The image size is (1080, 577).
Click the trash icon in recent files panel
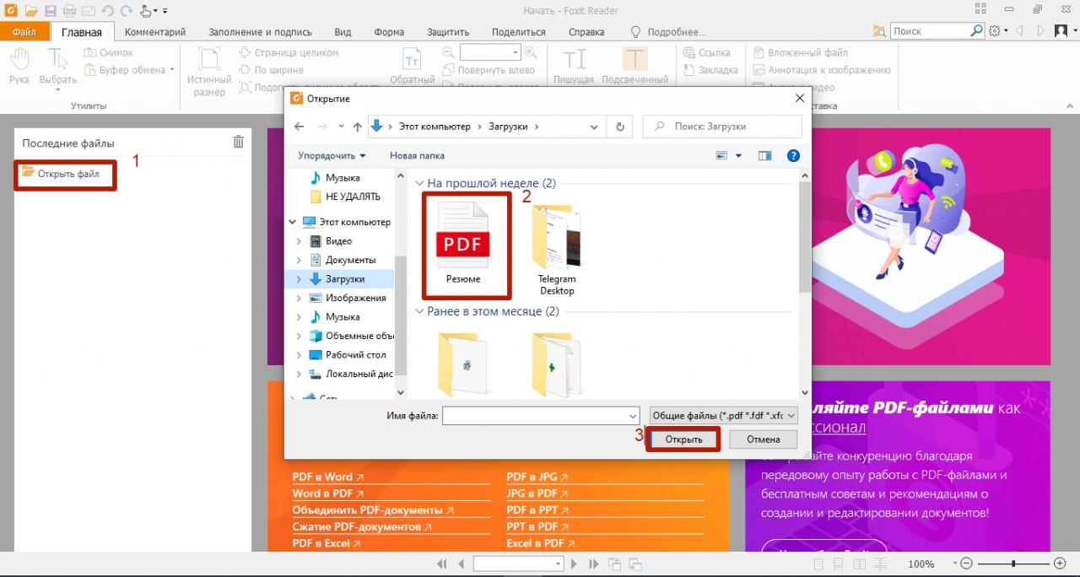[x=239, y=143]
